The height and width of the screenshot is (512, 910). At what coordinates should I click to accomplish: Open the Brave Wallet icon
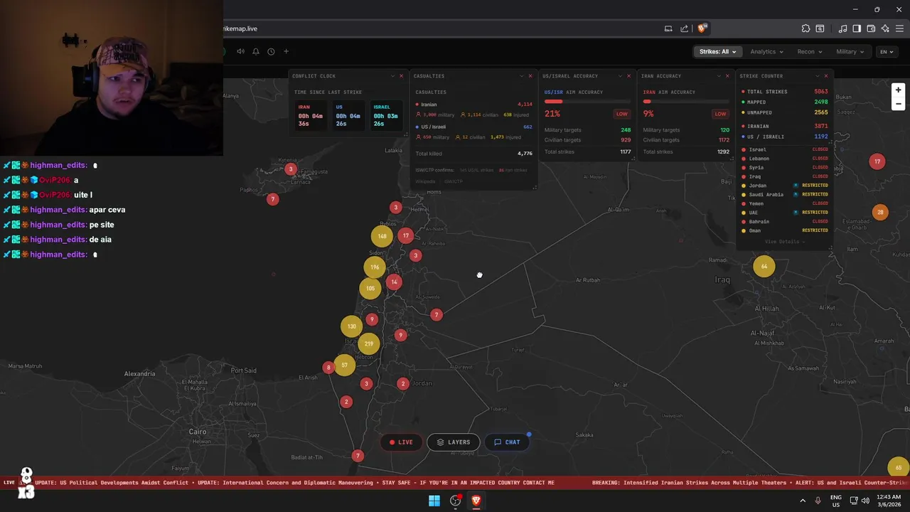pos(871,28)
